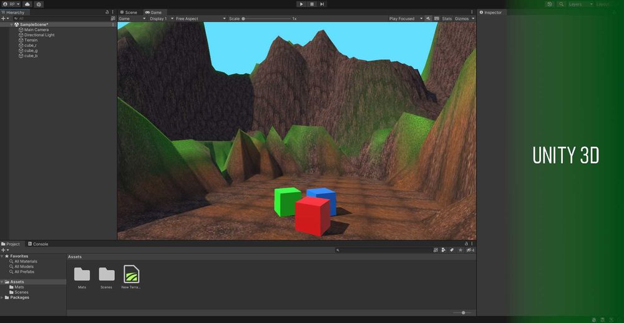This screenshot has width=624, height=323.
Task: Open the global search magnifier icon
Action: (561, 4)
